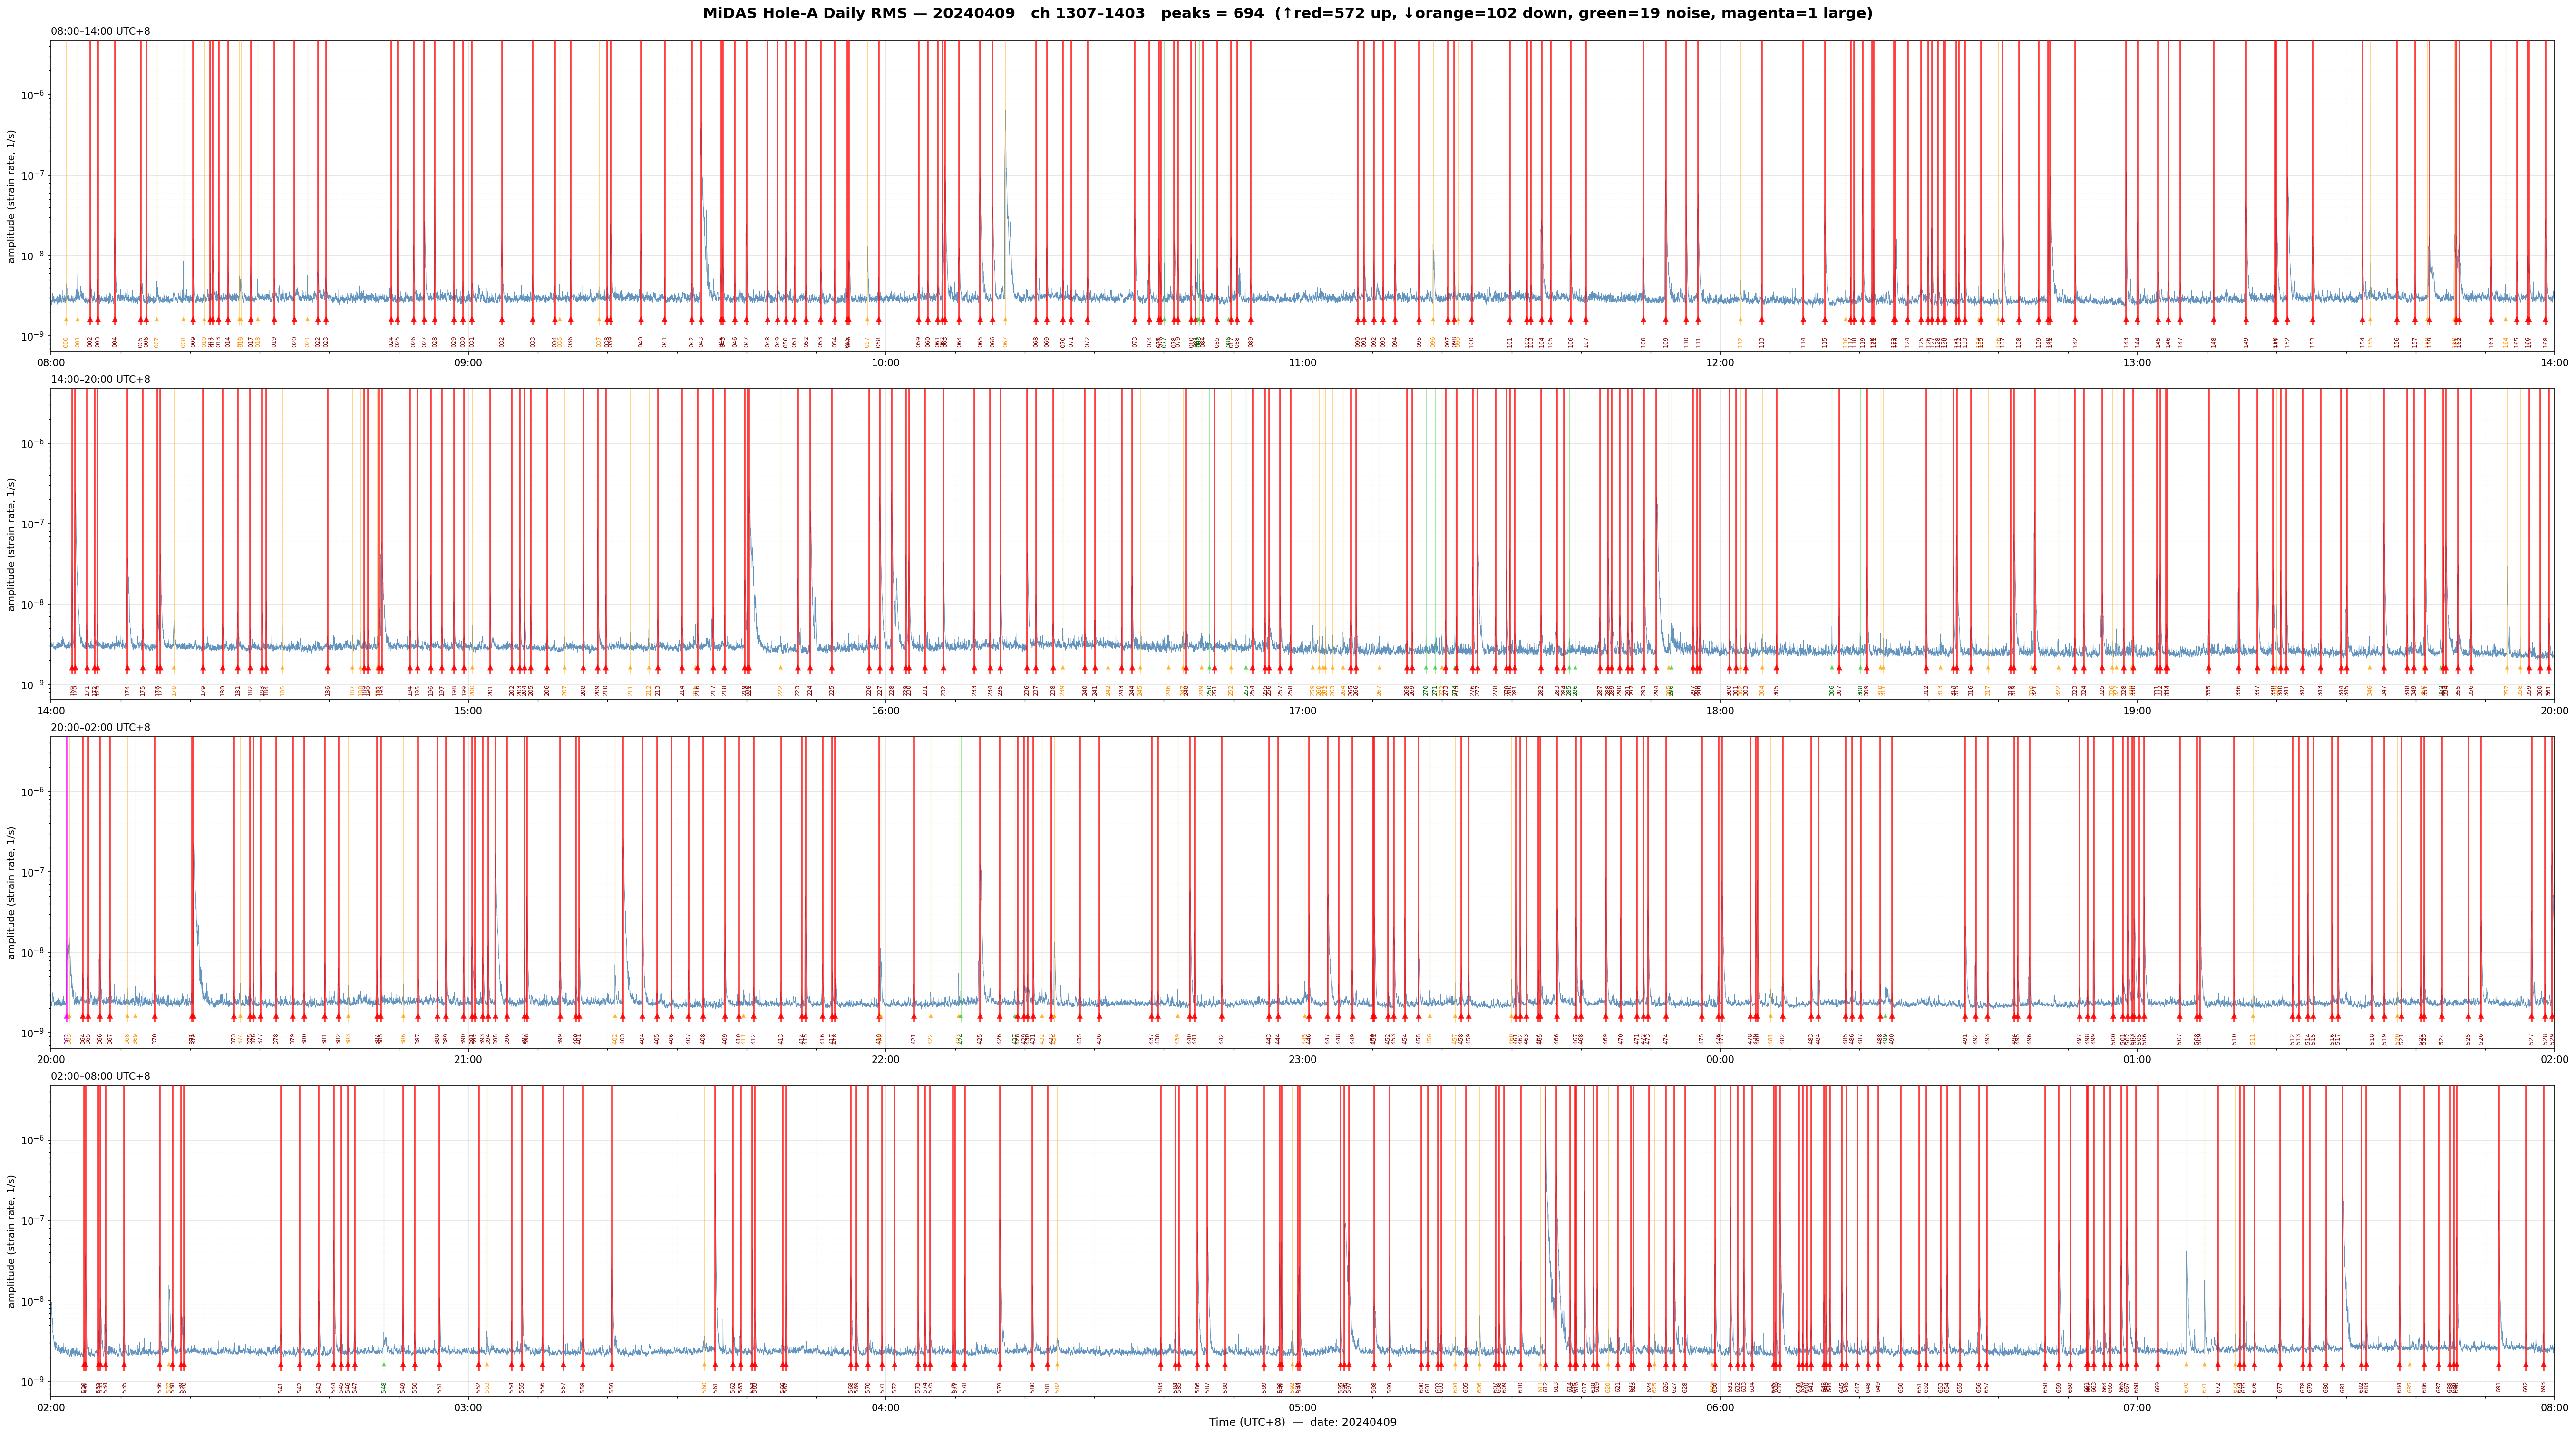Click the amplitude axis label of the 08:00–14:00 panel
The height and width of the screenshot is (1435, 2576).
tap(12, 196)
